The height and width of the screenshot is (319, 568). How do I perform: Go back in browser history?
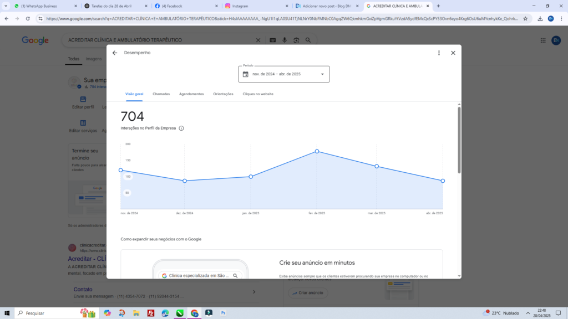[7, 19]
